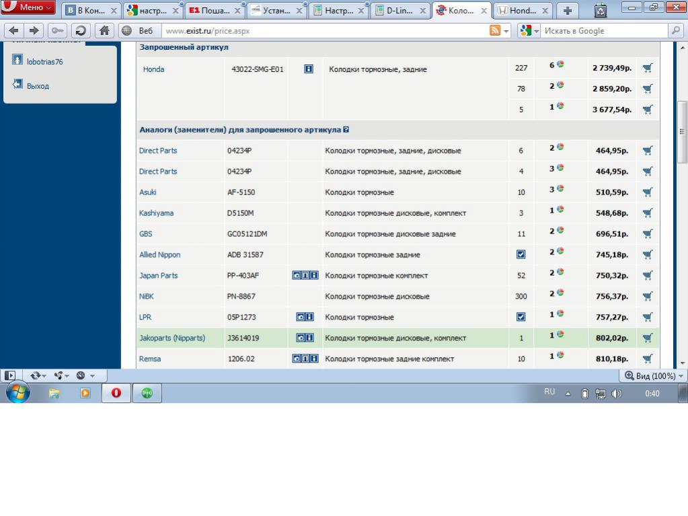Open photo and info icons for LPR 05P1273
688x516 pixels.
pyautogui.click(x=305, y=317)
